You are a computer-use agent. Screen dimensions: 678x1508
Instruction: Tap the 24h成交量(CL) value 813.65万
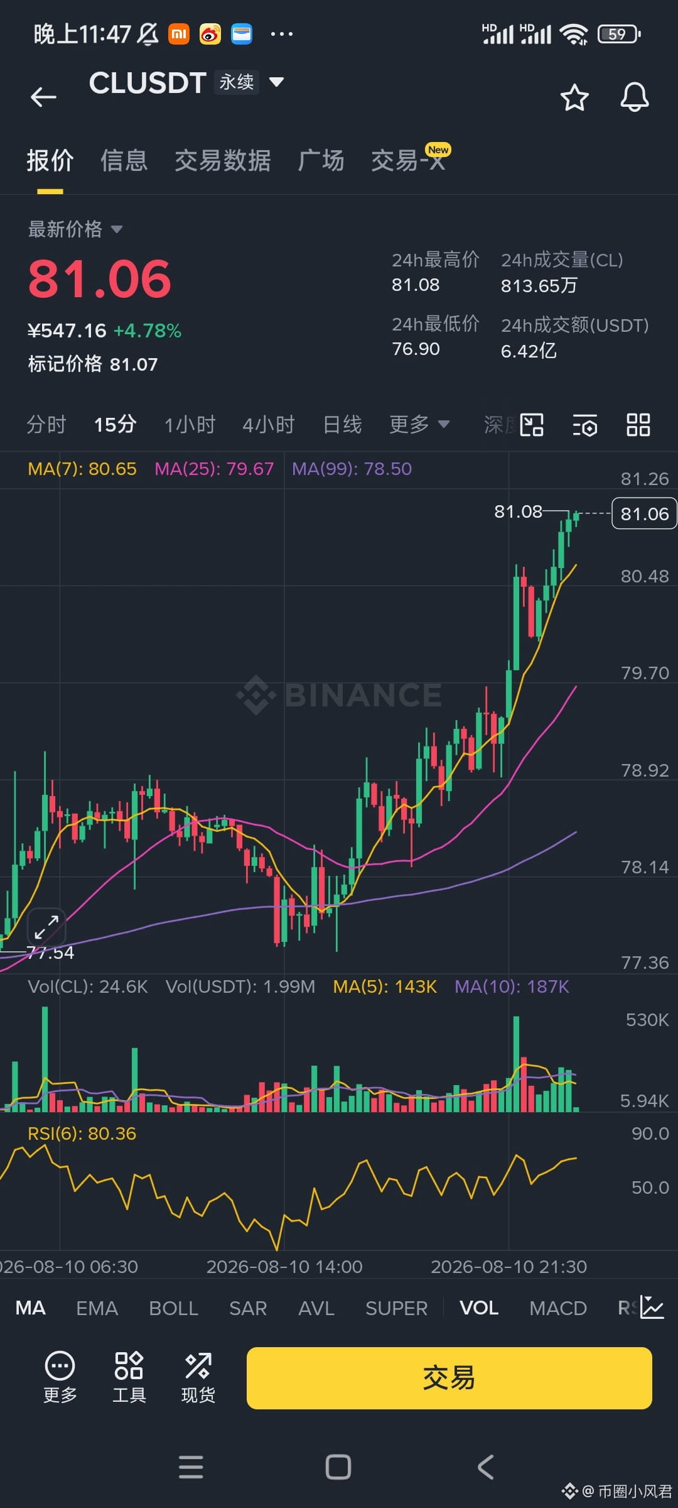click(x=539, y=286)
